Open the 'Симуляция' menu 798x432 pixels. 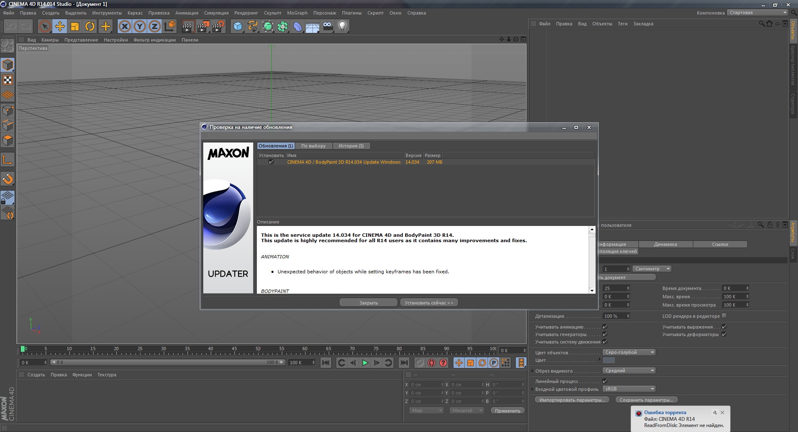click(x=216, y=13)
